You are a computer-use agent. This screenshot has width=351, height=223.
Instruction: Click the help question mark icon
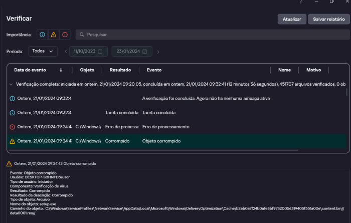click(301, 2)
